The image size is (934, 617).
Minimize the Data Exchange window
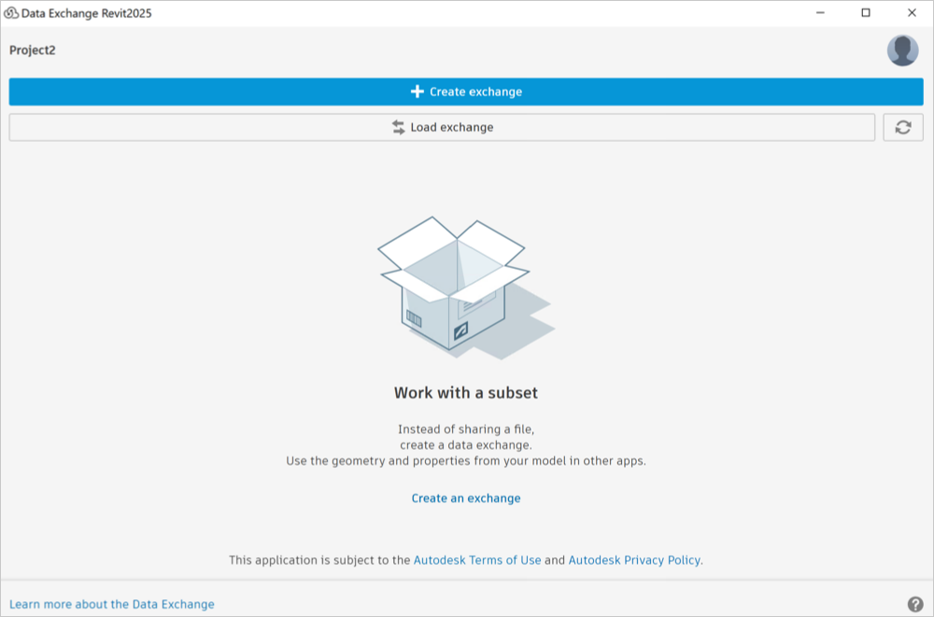pos(820,13)
